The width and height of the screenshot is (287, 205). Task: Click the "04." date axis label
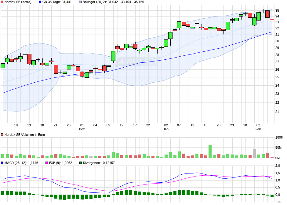coord(96,125)
